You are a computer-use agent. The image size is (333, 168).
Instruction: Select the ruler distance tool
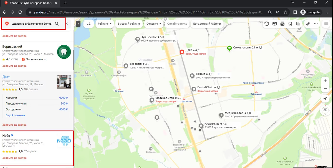308,24
